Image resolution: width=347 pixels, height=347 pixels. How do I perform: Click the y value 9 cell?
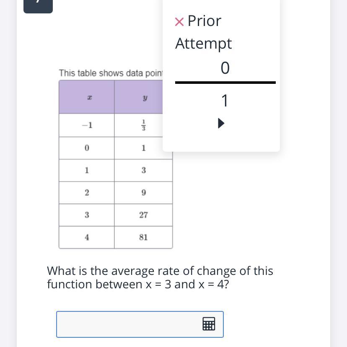143,193
